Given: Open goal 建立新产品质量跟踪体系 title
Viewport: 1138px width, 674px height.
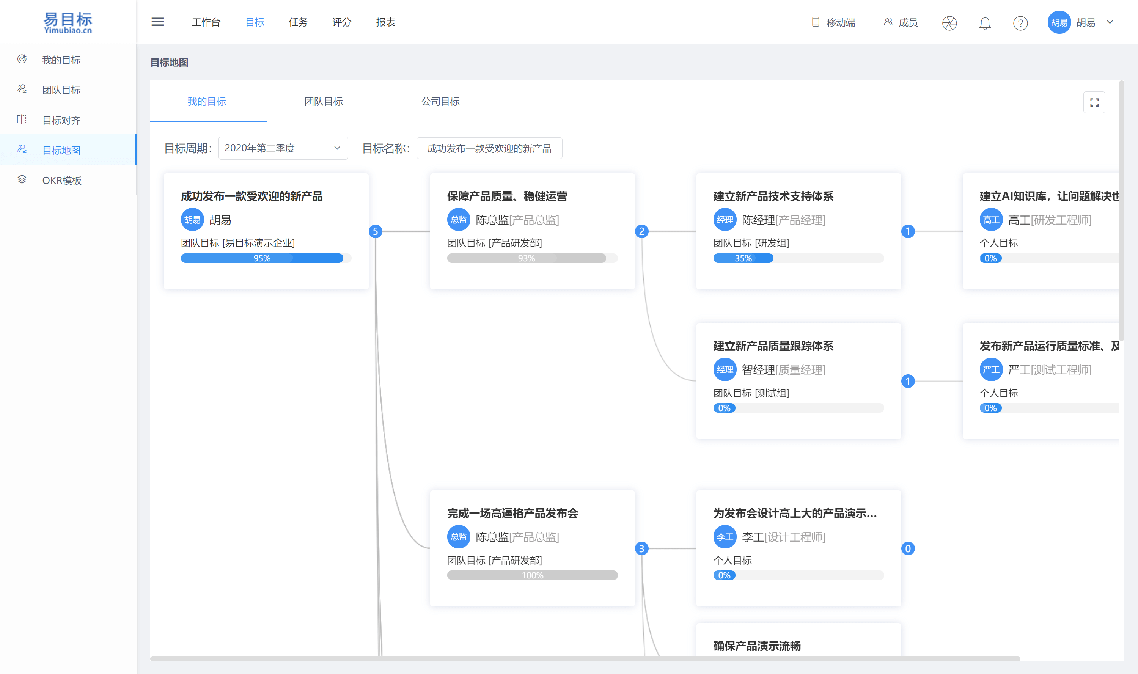Looking at the screenshot, I should pyautogui.click(x=773, y=346).
